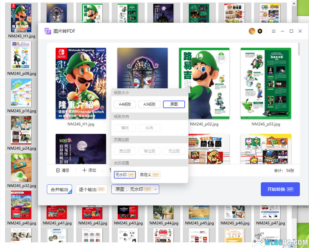Click the user avatar icon in title bar
This screenshot has width=309, height=248.
pyautogui.click(x=252, y=31)
